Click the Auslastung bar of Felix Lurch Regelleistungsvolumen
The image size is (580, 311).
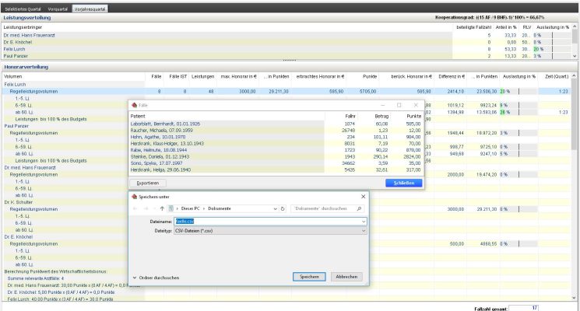tap(518, 91)
